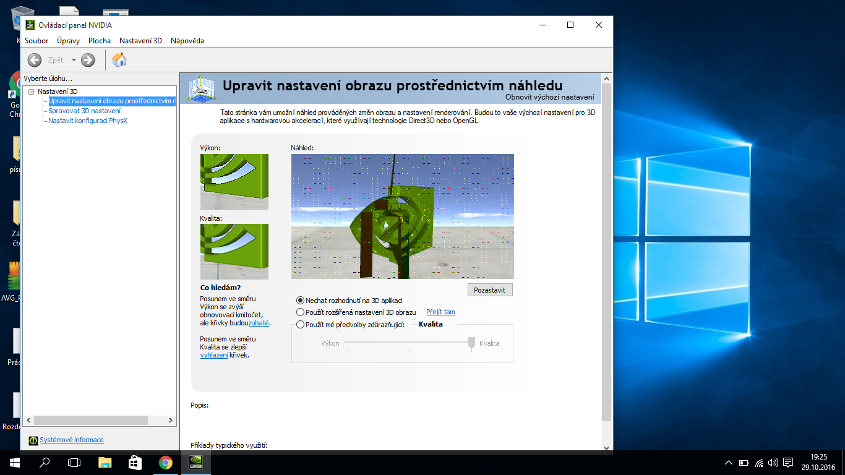Screen dimensions: 845x475
Task: Click 'Obnovit výchozí nastavení' link
Action: [x=550, y=97]
